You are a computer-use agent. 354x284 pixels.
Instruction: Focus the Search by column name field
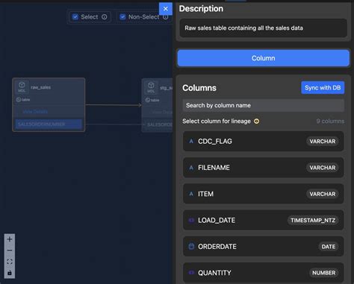pyautogui.click(x=264, y=105)
